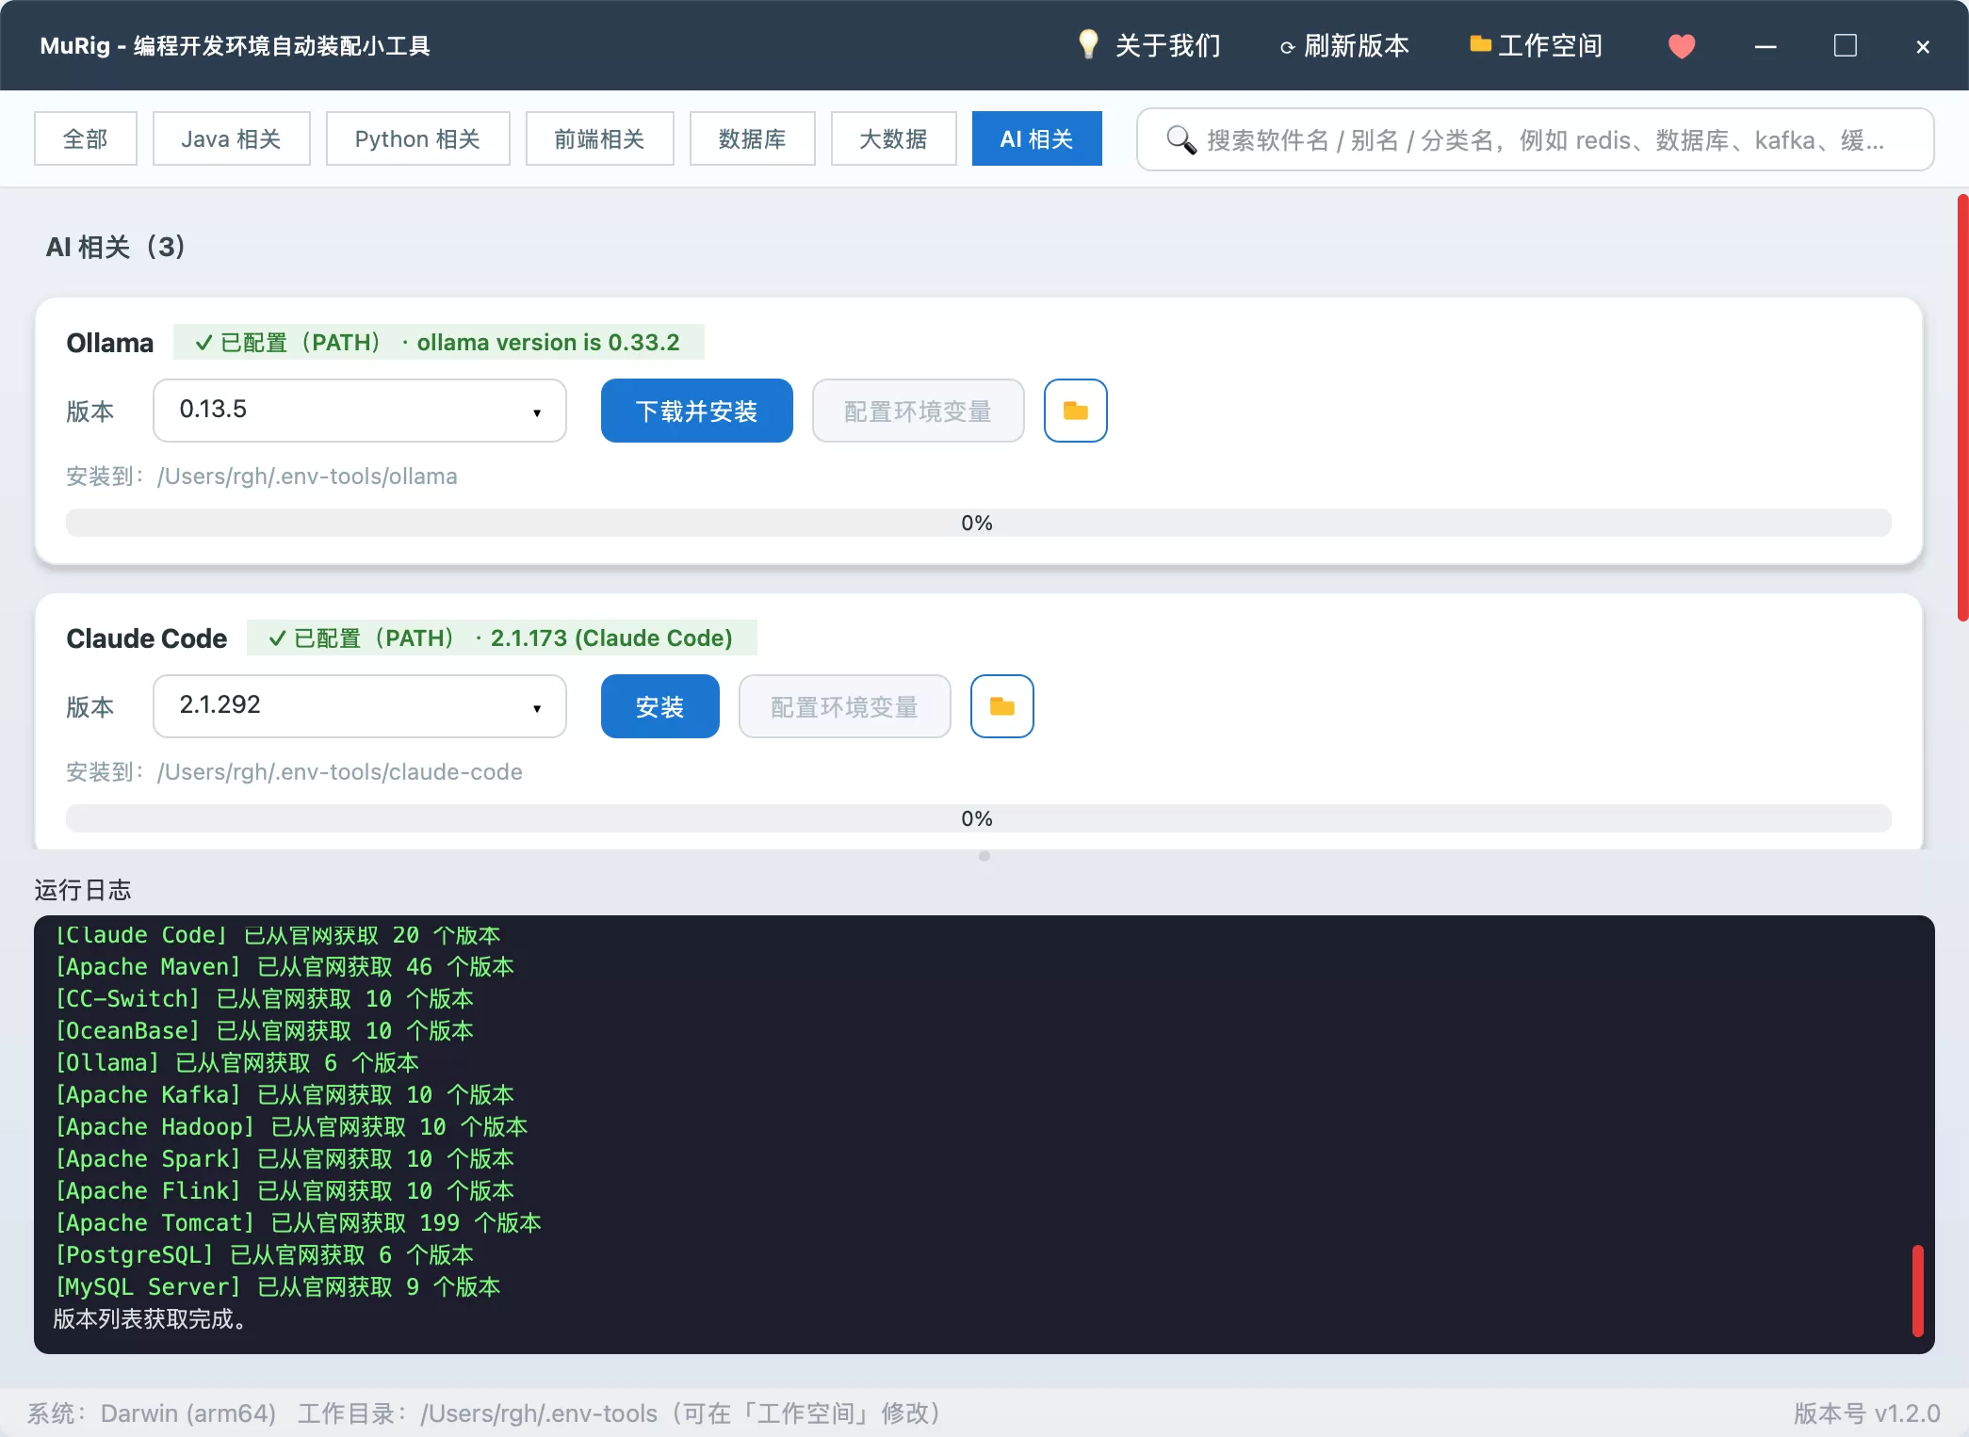Open the 数据库 tab

pos(752,138)
